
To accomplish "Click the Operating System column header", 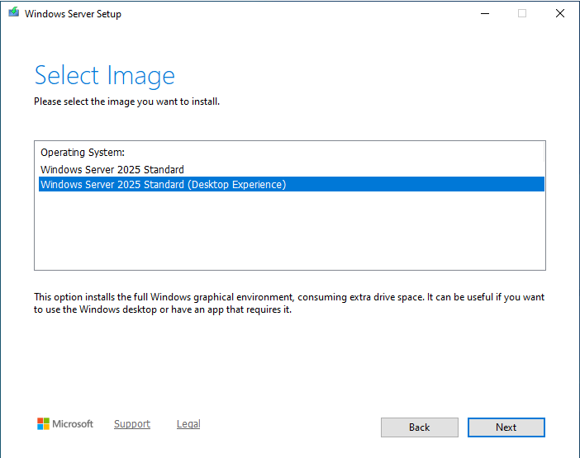I will (83, 153).
